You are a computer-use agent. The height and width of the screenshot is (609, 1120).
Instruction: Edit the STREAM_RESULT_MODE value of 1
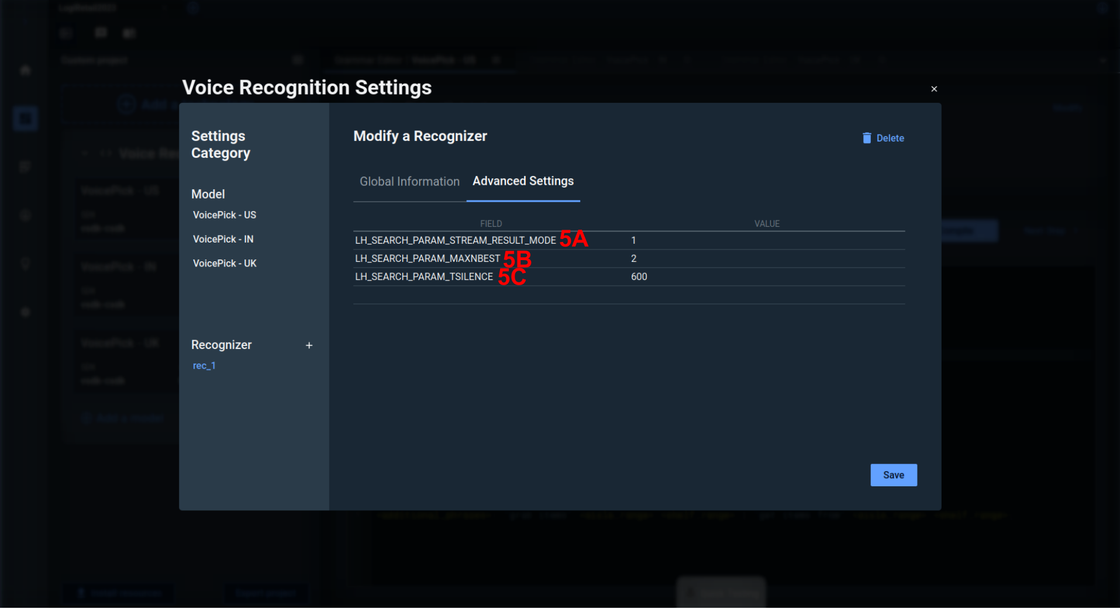coord(633,241)
